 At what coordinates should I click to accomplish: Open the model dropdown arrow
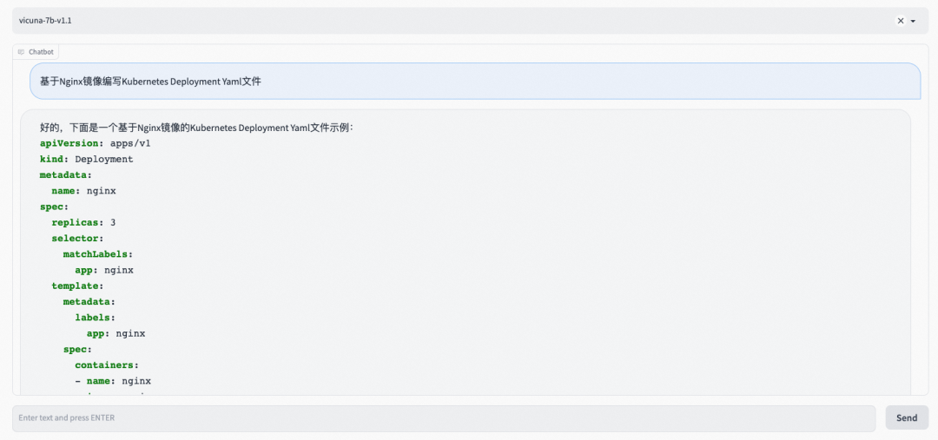pos(914,21)
